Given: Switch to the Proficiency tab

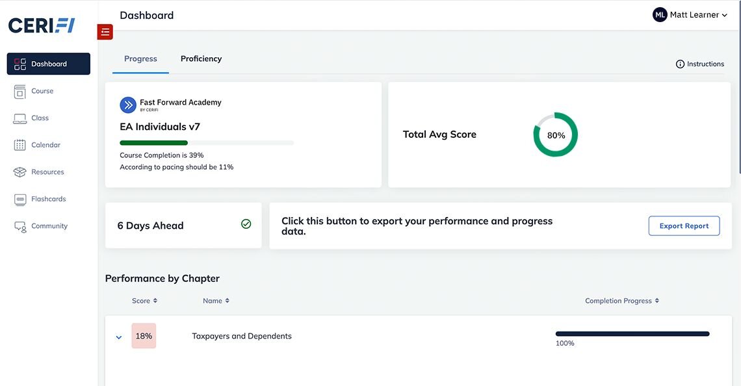Looking at the screenshot, I should (x=201, y=59).
